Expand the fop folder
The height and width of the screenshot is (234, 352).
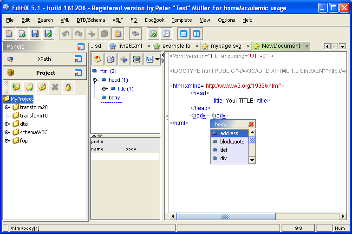pyautogui.click(x=7, y=141)
